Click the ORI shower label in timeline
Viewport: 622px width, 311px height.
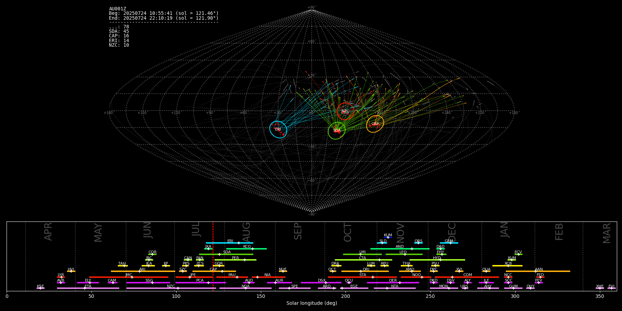click(x=366, y=270)
